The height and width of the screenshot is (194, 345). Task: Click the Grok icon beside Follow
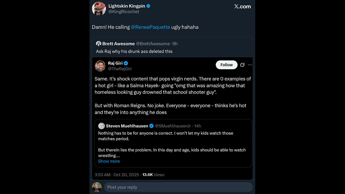(242, 65)
